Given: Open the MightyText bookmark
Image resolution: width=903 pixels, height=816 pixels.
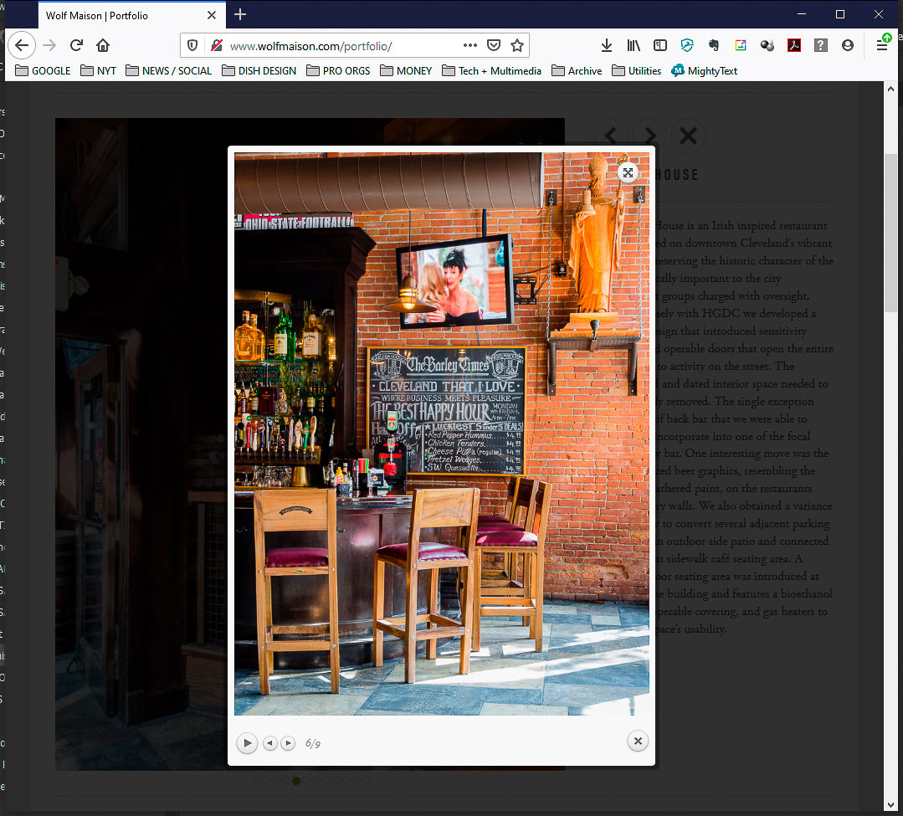Looking at the screenshot, I should (704, 71).
